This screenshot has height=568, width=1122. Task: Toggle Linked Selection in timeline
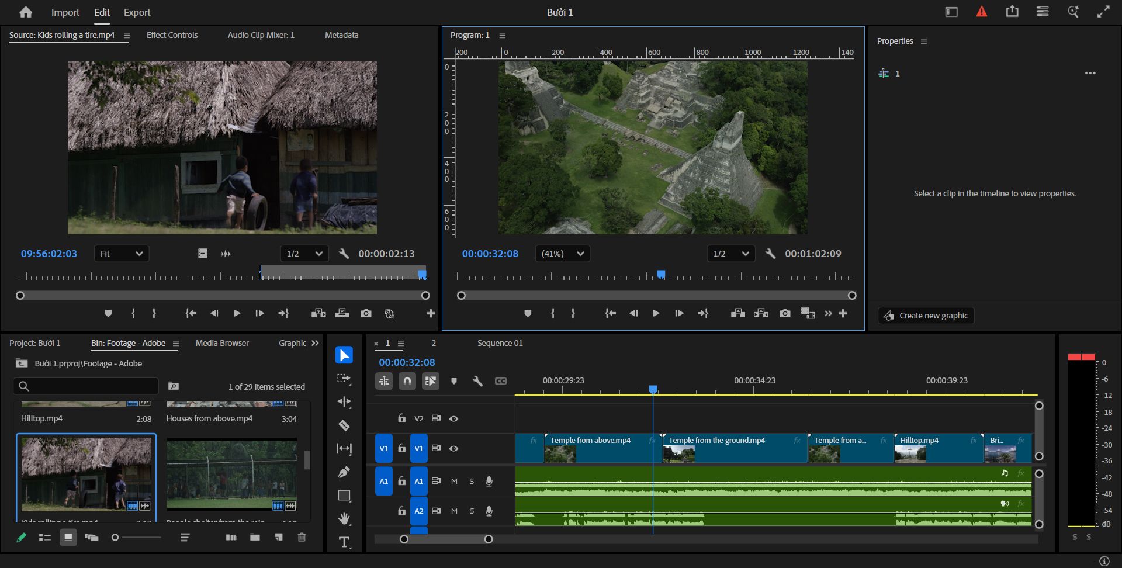pos(431,381)
